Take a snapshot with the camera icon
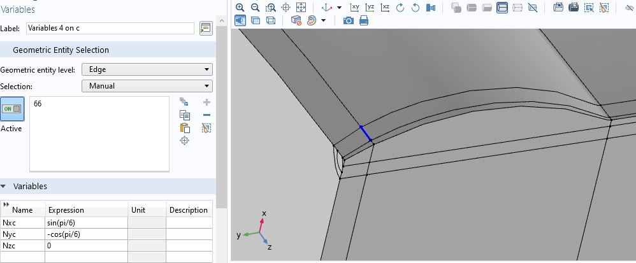 click(349, 20)
